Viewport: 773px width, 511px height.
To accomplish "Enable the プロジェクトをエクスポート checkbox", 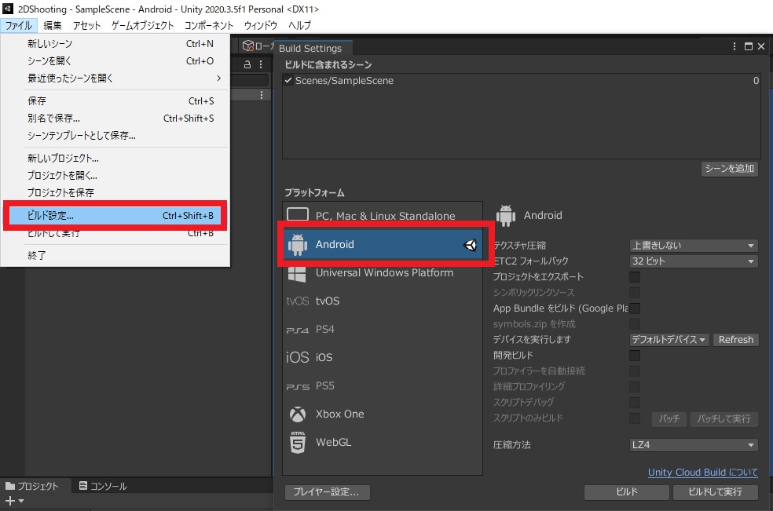I will pos(635,277).
